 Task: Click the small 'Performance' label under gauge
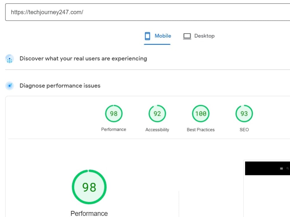(114, 130)
